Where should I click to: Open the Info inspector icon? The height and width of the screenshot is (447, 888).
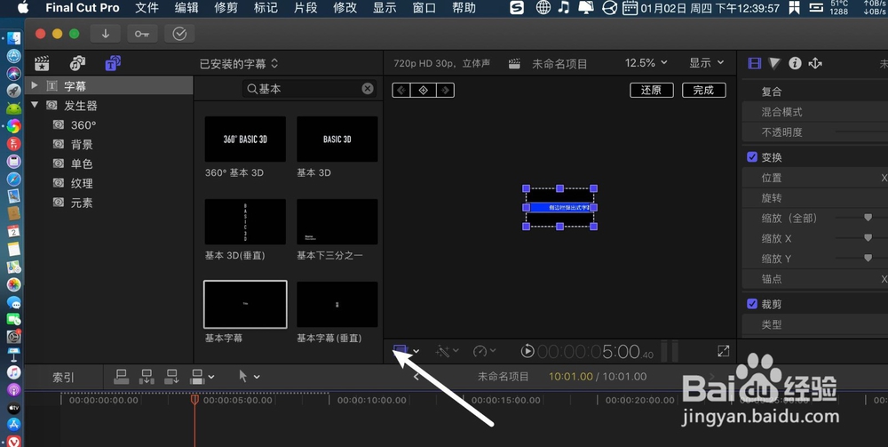795,63
